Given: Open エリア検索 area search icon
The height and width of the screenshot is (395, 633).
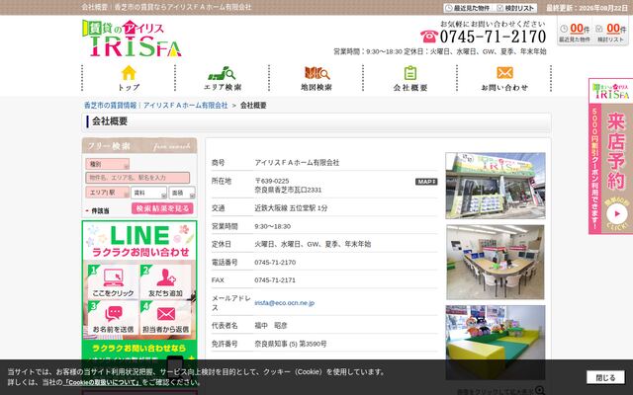Looking at the screenshot, I should 222,73.
